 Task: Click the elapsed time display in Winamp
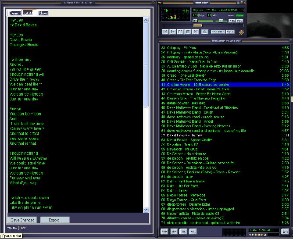(186, 11)
